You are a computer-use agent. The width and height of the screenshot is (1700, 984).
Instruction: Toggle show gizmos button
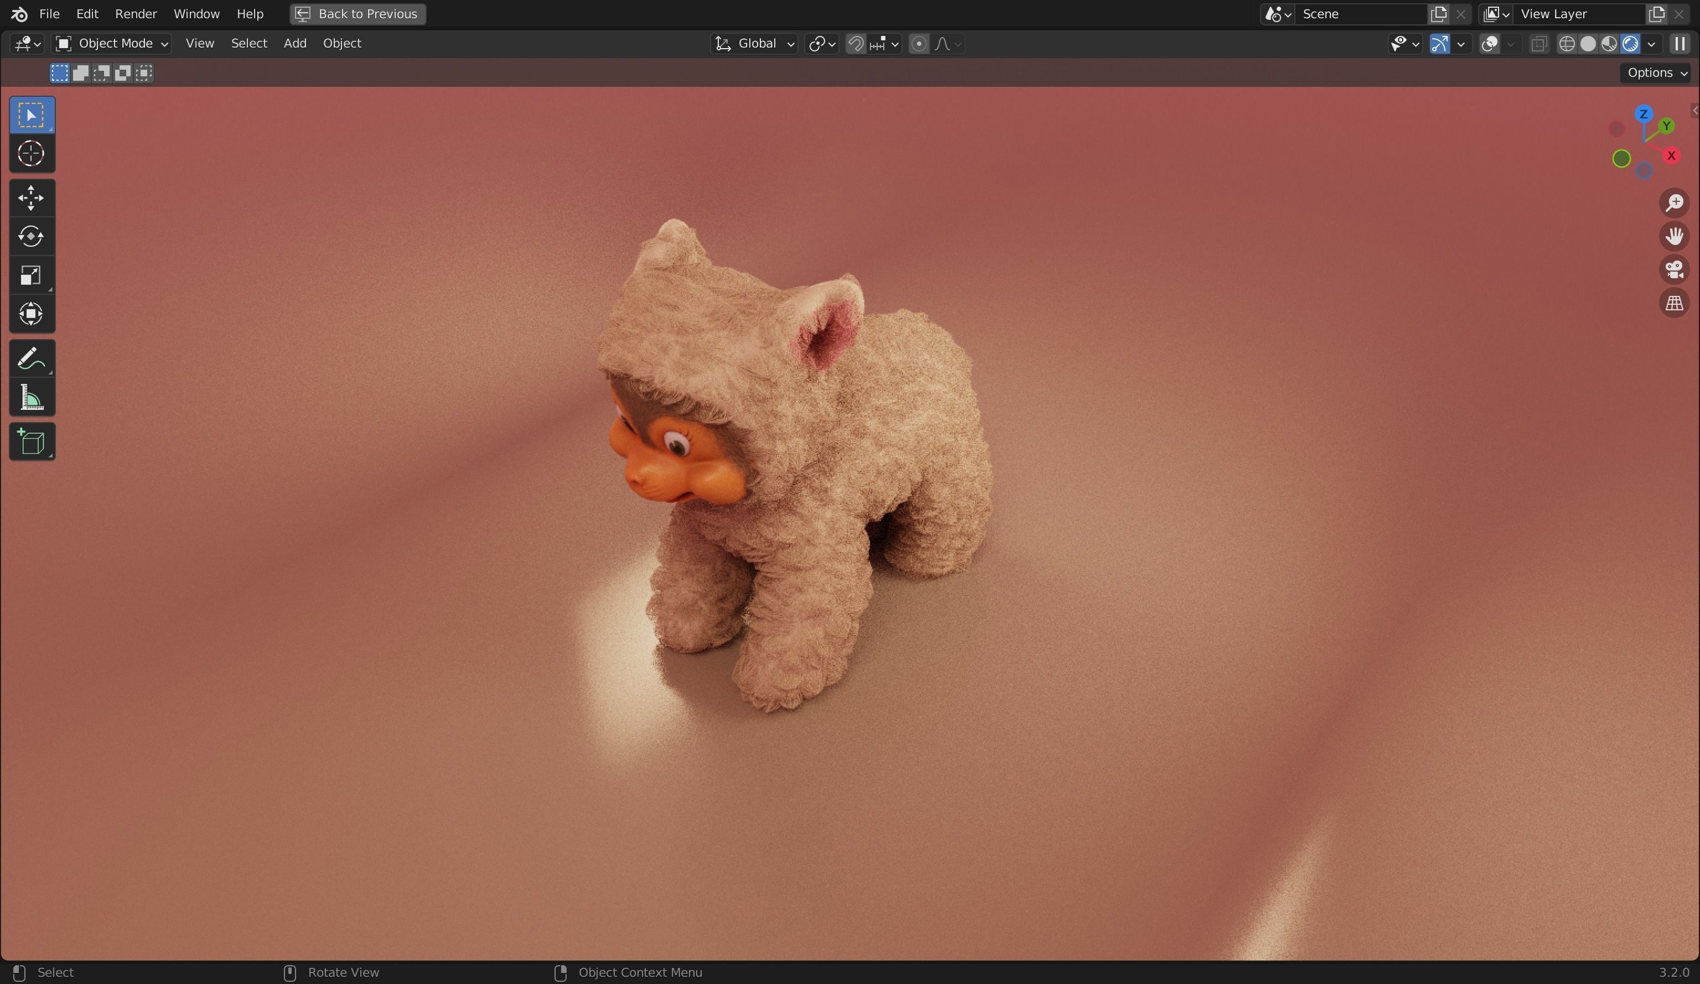point(1439,44)
